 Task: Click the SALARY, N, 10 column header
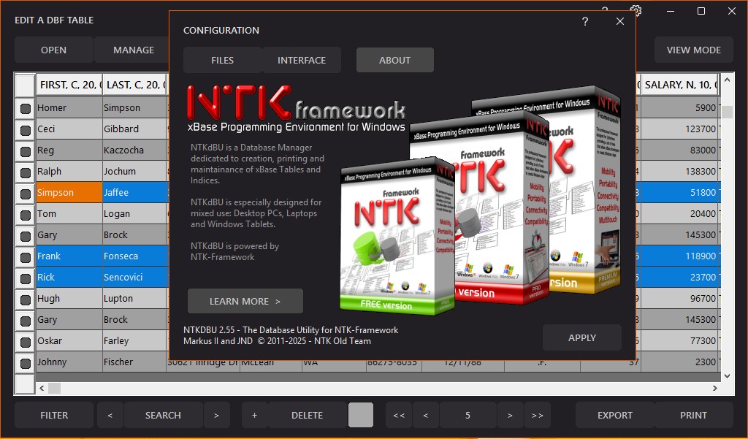pos(680,85)
